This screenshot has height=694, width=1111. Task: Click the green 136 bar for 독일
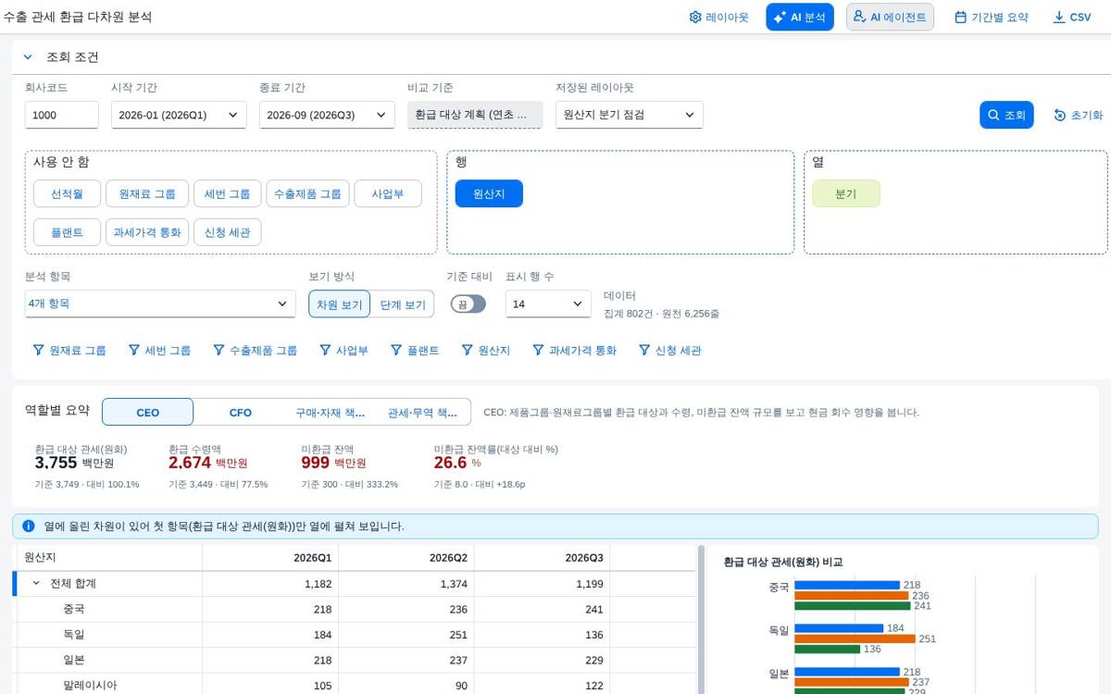[827, 649]
